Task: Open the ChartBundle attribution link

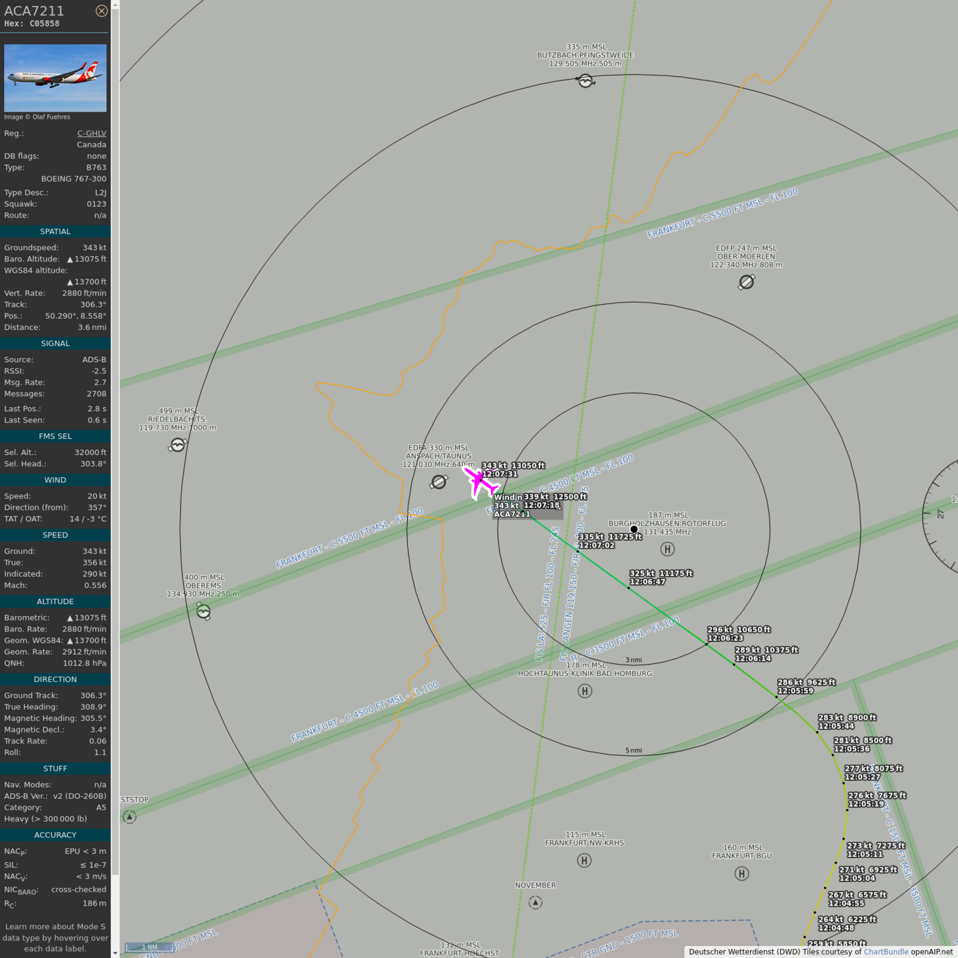Action: tap(885, 951)
